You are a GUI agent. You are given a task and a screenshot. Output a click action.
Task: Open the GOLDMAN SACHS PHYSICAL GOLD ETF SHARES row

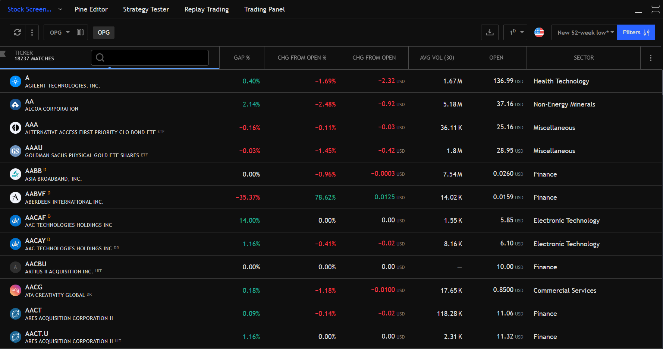(x=331, y=151)
